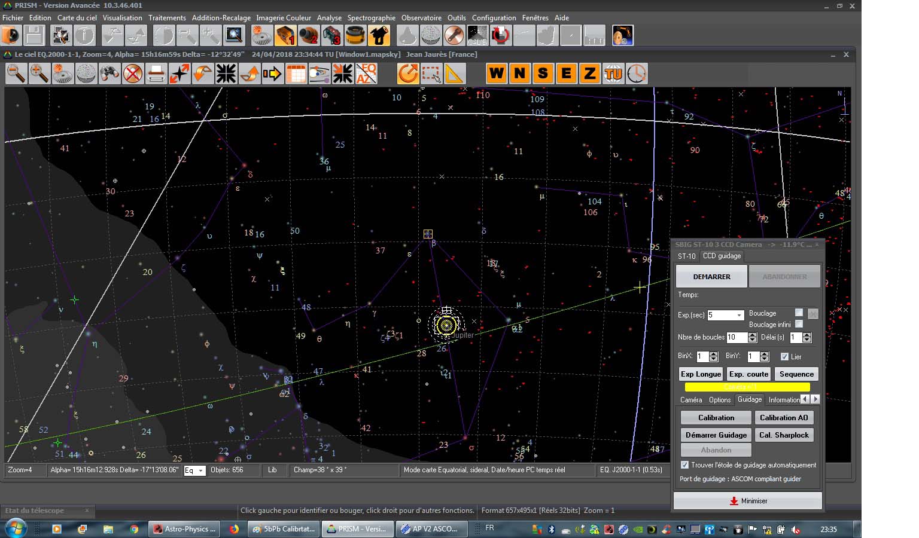This screenshot has height=538, width=919.
Task: Click the EQ/AZ coordinate mode icon
Action: 366,74
